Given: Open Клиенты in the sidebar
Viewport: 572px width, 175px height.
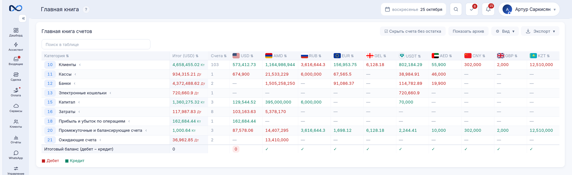Looking at the screenshot, I should (16, 124).
